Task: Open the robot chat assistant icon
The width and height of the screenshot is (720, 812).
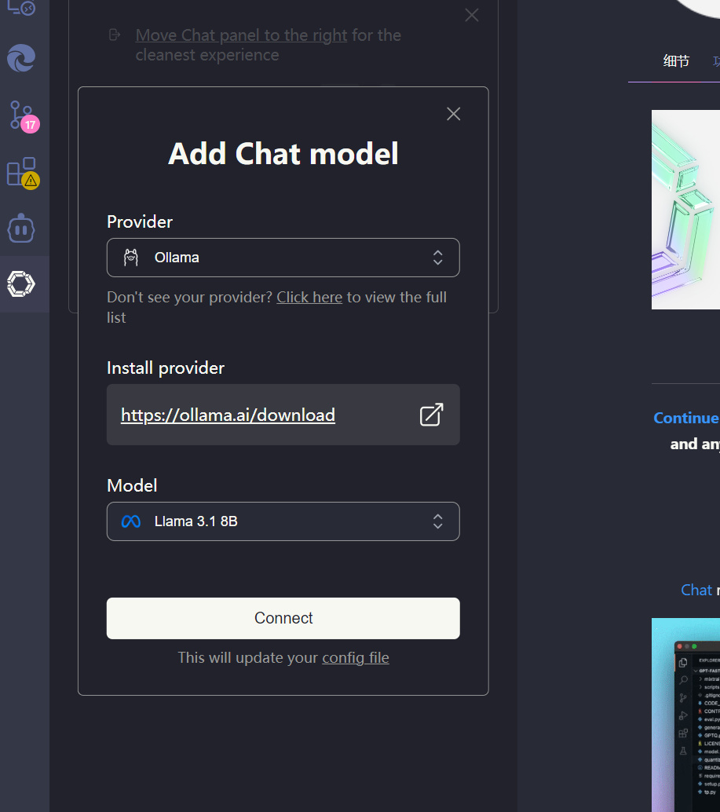Action: [x=21, y=229]
